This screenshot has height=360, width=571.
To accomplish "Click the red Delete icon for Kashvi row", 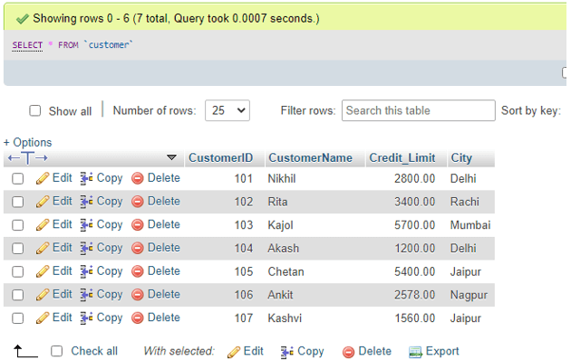I will click(x=137, y=317).
